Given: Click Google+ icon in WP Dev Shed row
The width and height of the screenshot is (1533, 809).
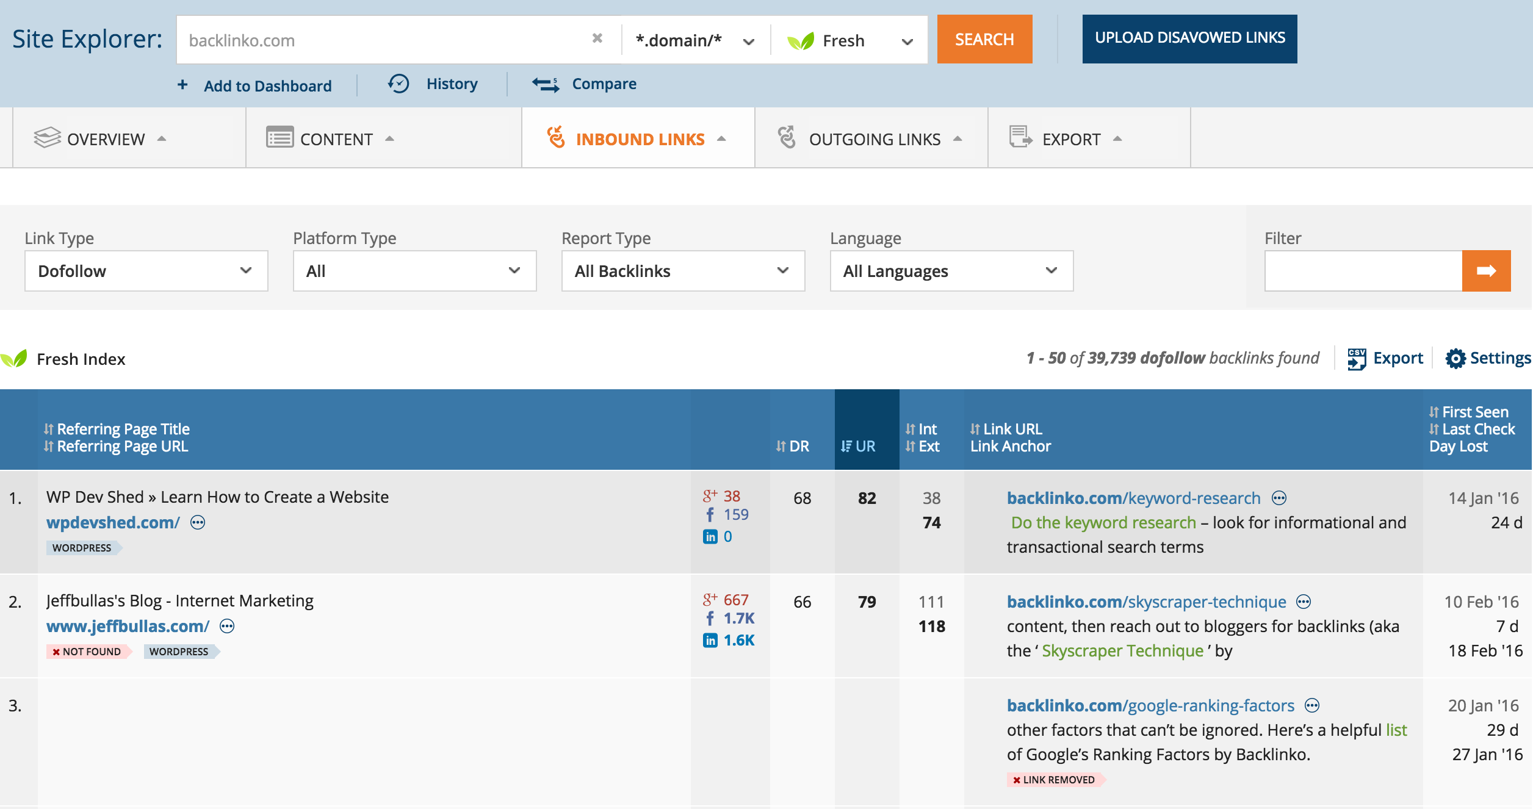Looking at the screenshot, I should tap(710, 495).
